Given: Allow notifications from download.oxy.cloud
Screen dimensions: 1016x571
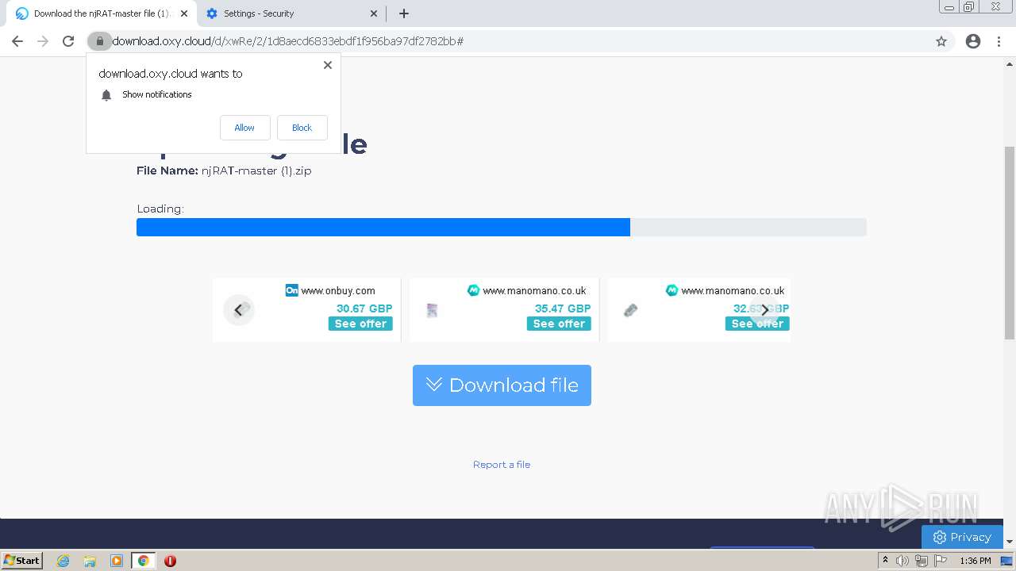Looking at the screenshot, I should tap(244, 128).
